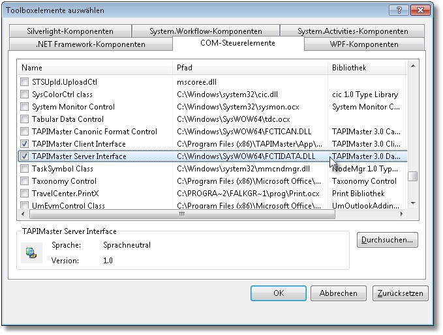Viewport: 443px width, 335px height.
Task: Open the .NET Framework-Komponenten tab
Action: click(x=91, y=44)
